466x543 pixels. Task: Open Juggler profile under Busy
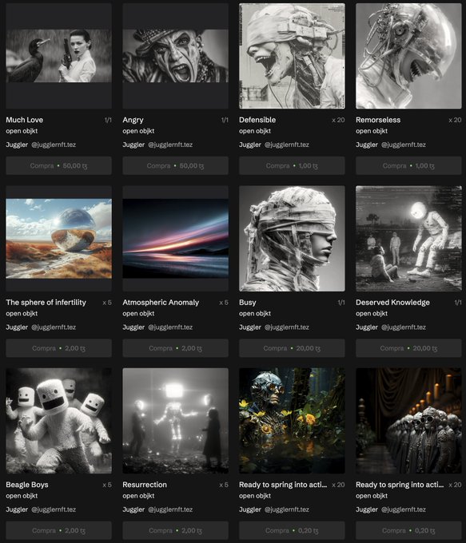(x=274, y=327)
